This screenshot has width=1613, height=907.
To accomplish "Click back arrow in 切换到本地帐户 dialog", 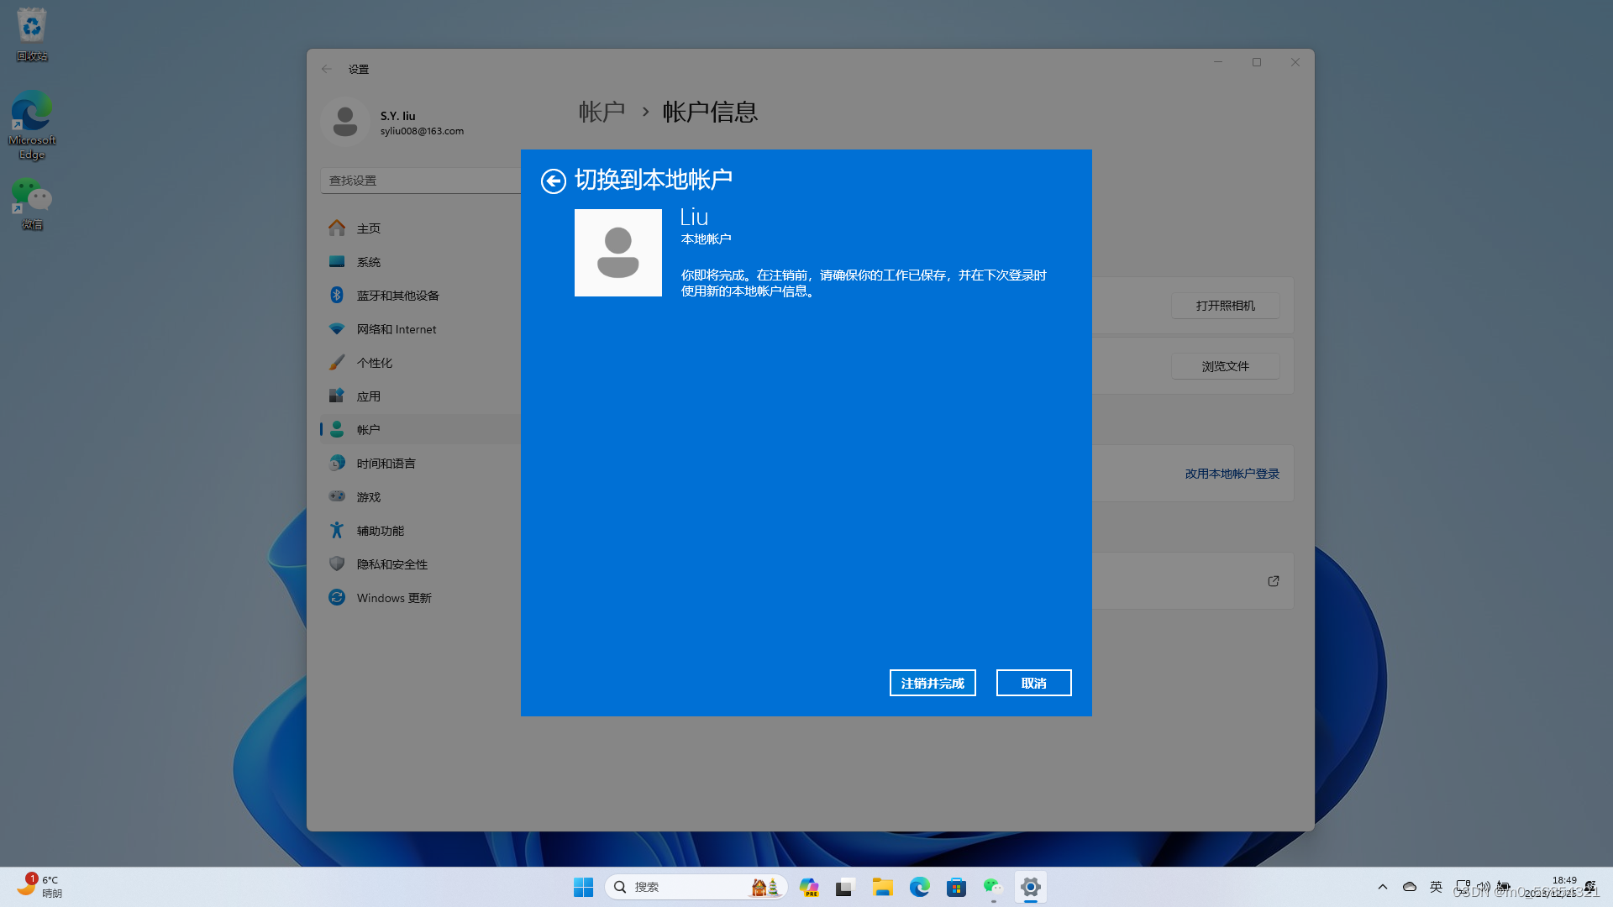I will pyautogui.click(x=553, y=181).
